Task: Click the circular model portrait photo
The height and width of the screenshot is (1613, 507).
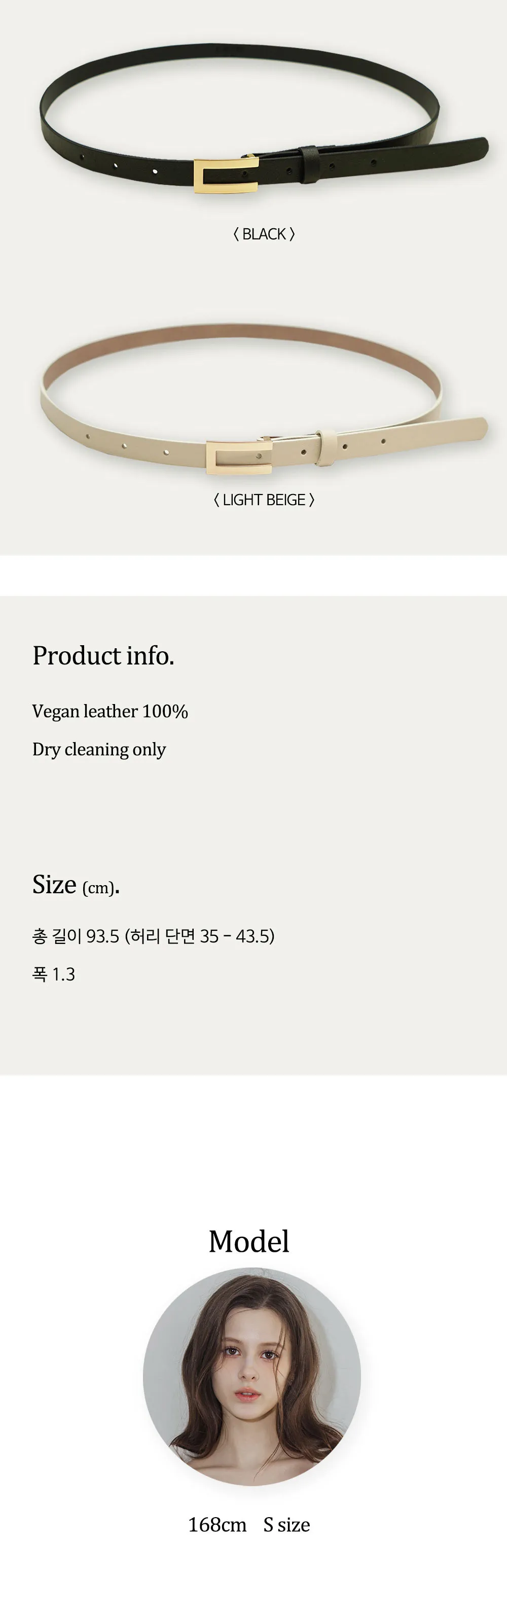Action: click(251, 1376)
